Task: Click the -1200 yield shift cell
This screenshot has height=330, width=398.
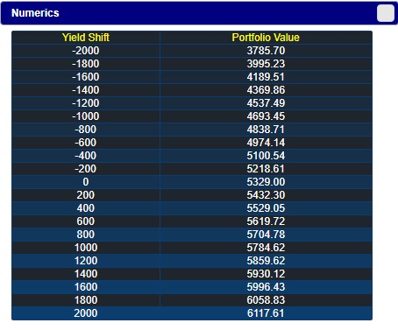Action: coord(86,103)
